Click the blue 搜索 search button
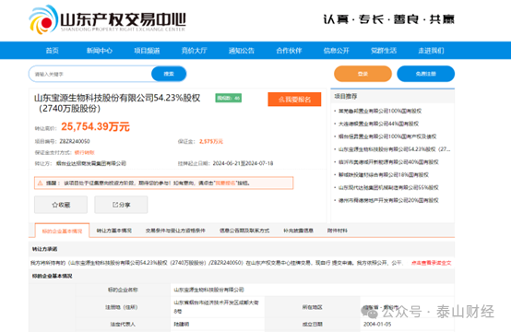This screenshot has height=332, width=511. (169, 74)
